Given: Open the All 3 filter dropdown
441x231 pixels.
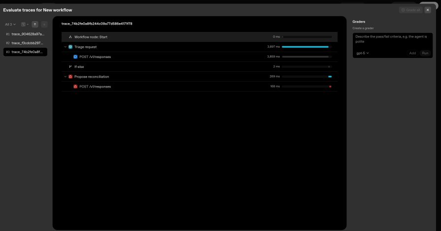Looking at the screenshot, I should [x=10, y=24].
